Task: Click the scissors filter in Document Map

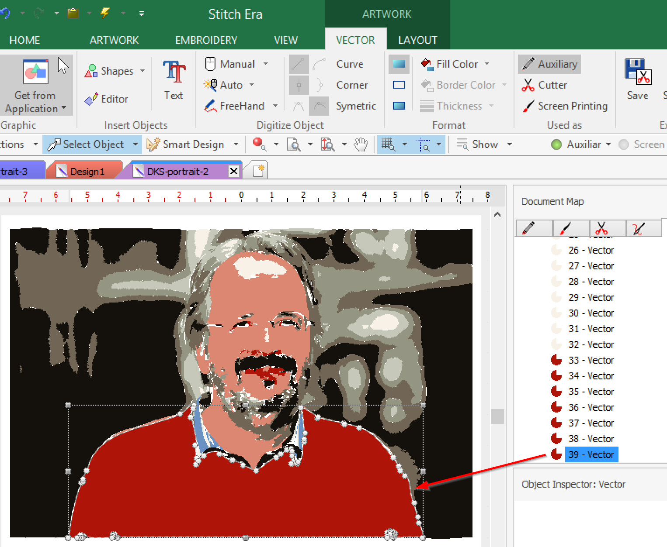Action: point(601,228)
